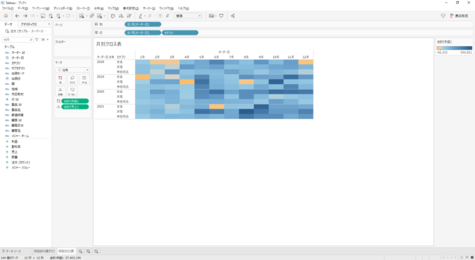Click the sort ascending icon
The image size is (475, 260).
pos(121,16)
